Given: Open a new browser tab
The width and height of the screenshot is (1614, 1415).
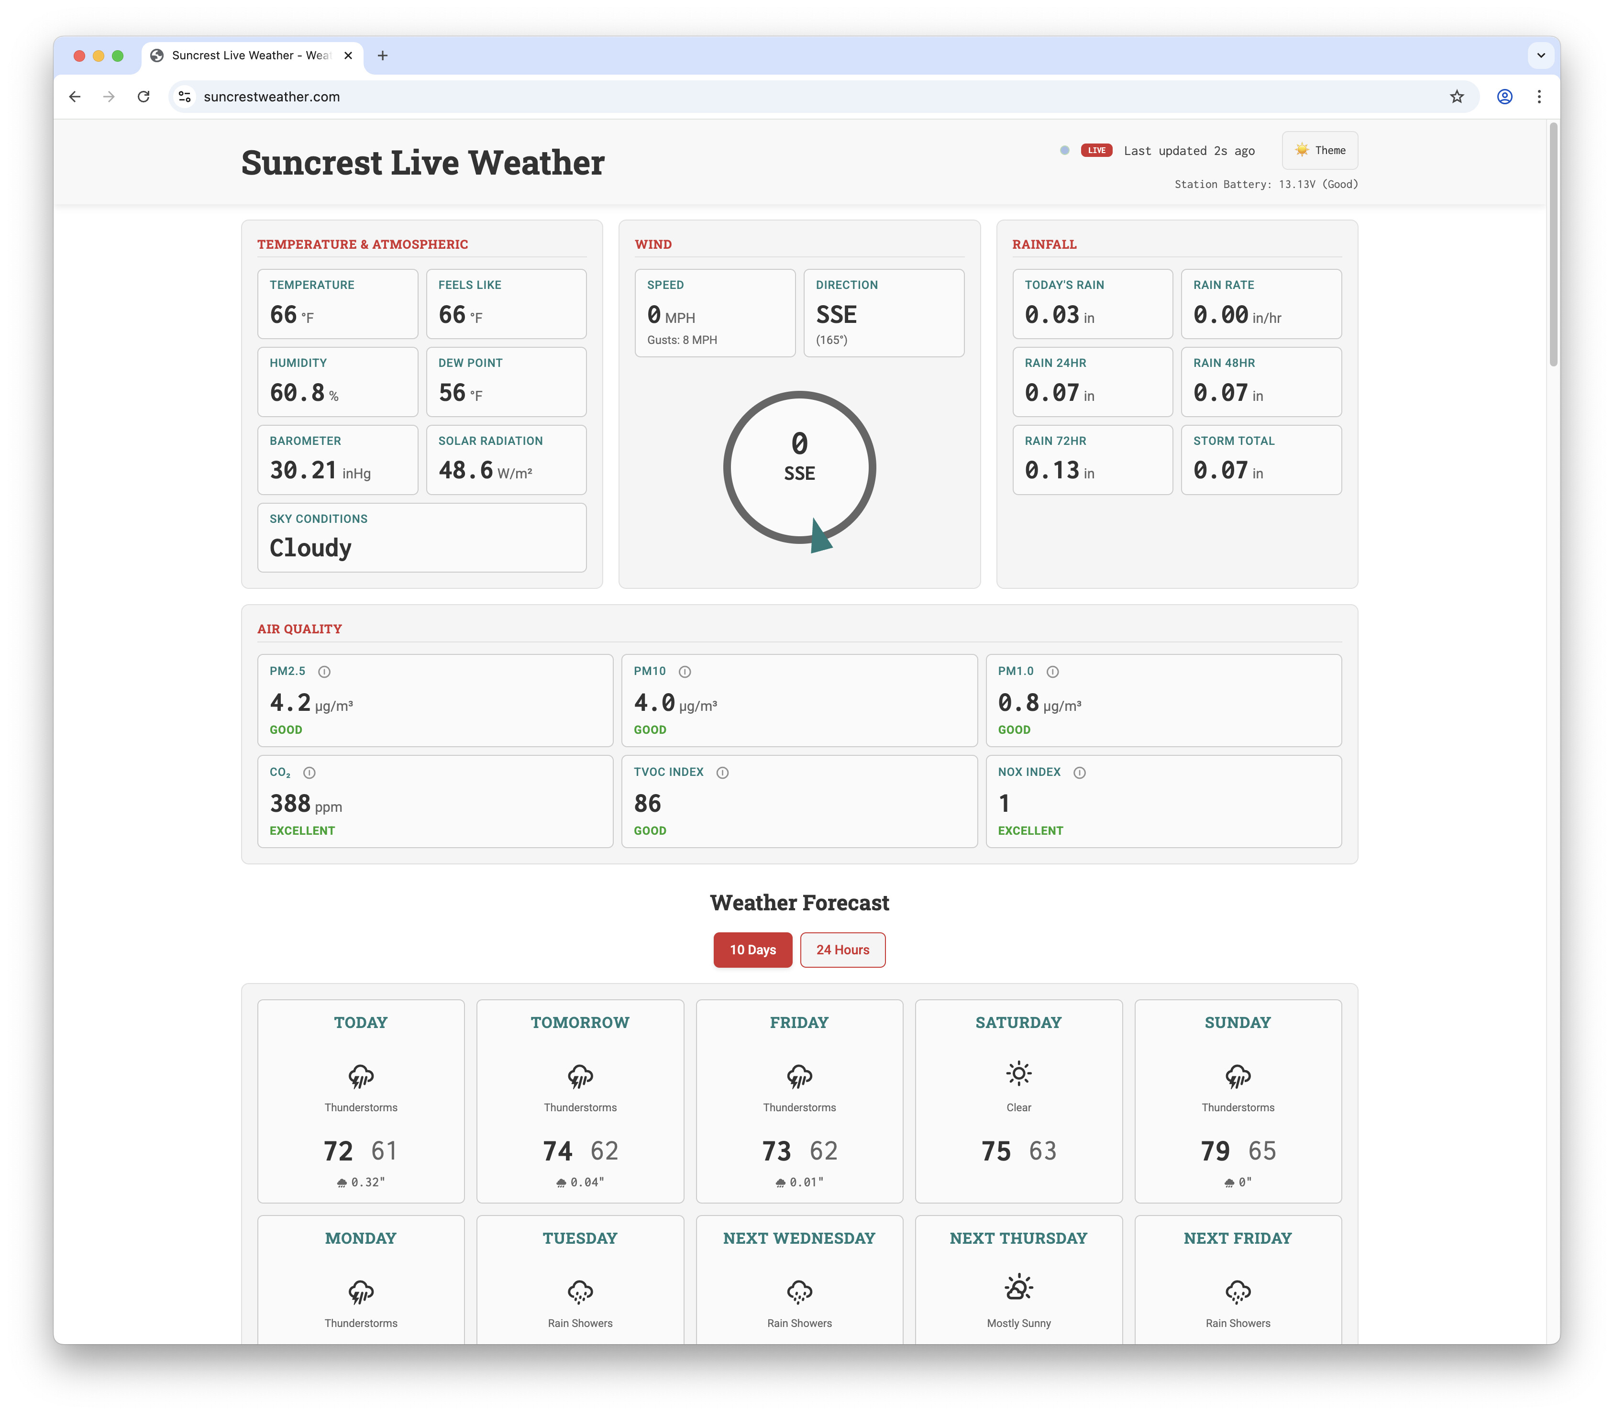Looking at the screenshot, I should (x=382, y=55).
